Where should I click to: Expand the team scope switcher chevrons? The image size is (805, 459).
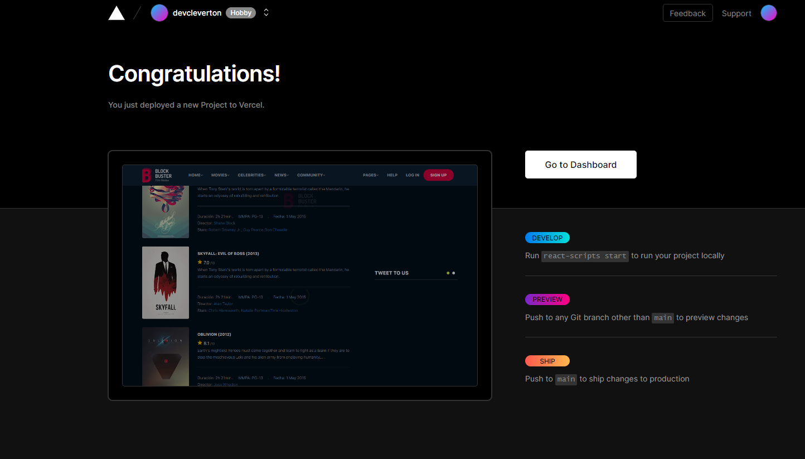click(266, 12)
